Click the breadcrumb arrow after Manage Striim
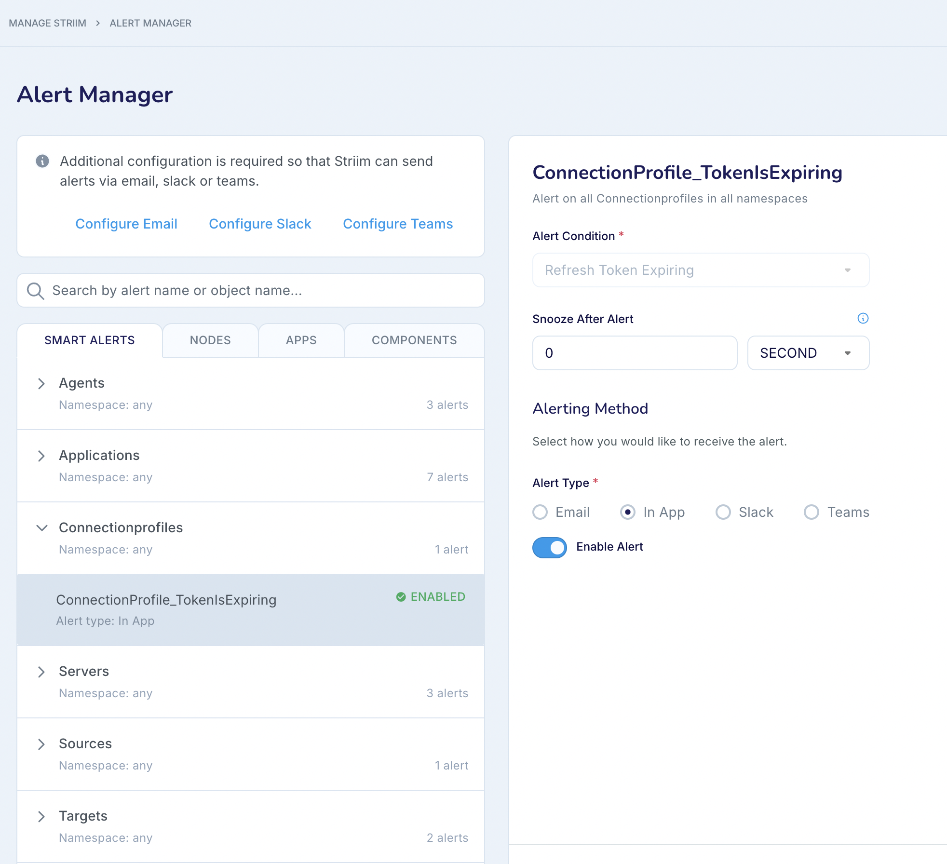The width and height of the screenshot is (947, 864). click(98, 23)
